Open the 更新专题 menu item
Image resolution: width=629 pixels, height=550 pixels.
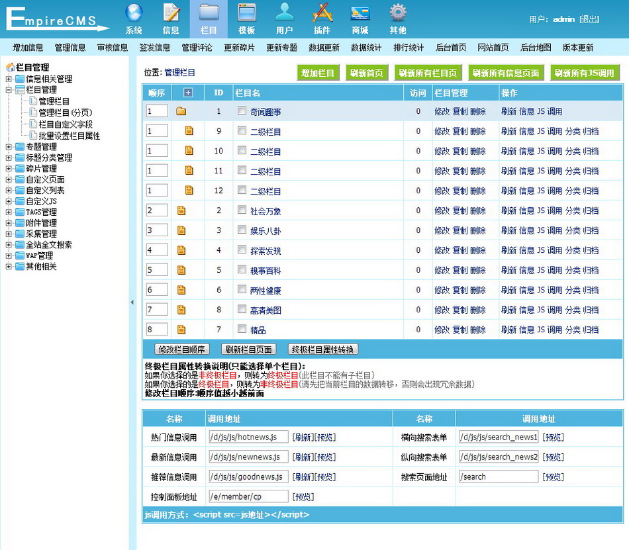pos(281,48)
